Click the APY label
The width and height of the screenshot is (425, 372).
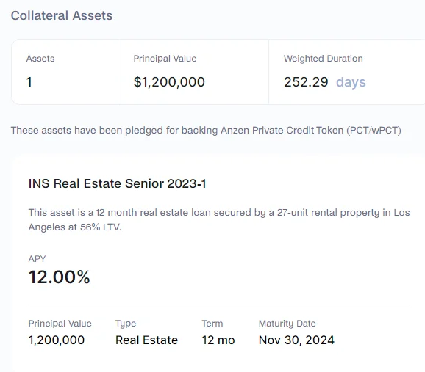(37, 259)
